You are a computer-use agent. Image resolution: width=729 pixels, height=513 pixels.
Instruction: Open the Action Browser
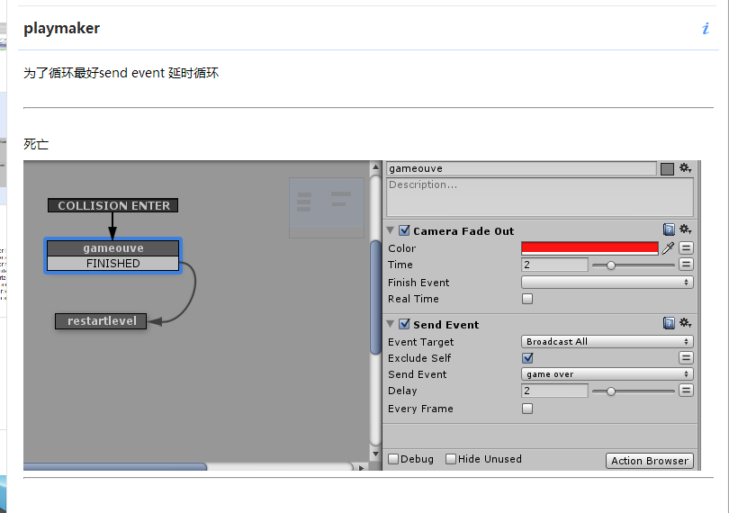click(x=650, y=461)
